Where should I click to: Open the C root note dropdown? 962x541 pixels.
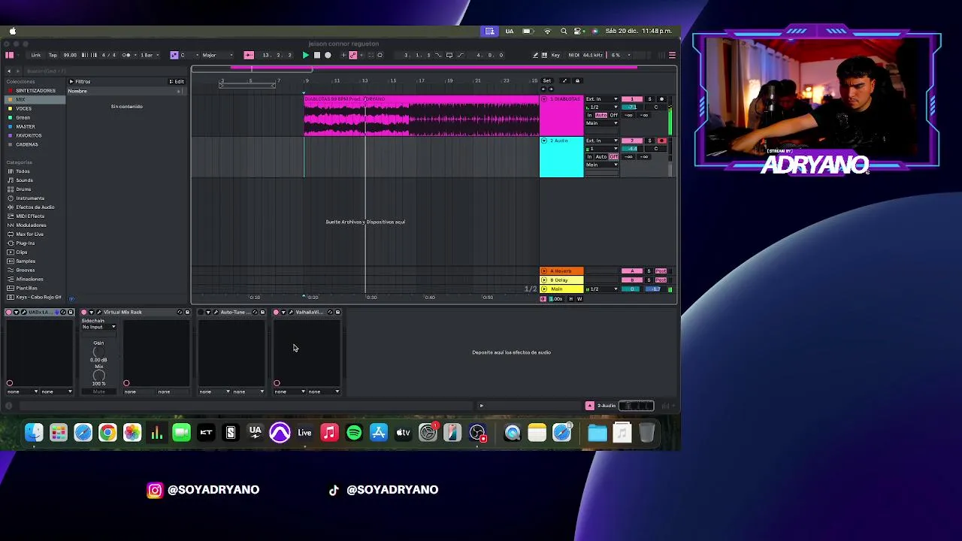189,55
